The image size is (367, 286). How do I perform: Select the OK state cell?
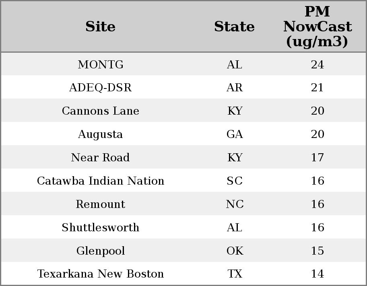[x=235, y=251]
